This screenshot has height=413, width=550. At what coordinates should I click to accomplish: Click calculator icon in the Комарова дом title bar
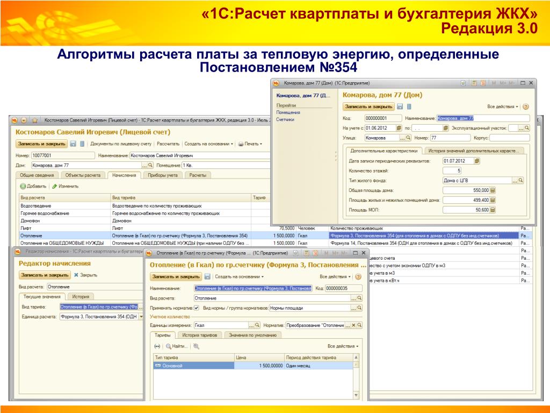click(474, 83)
